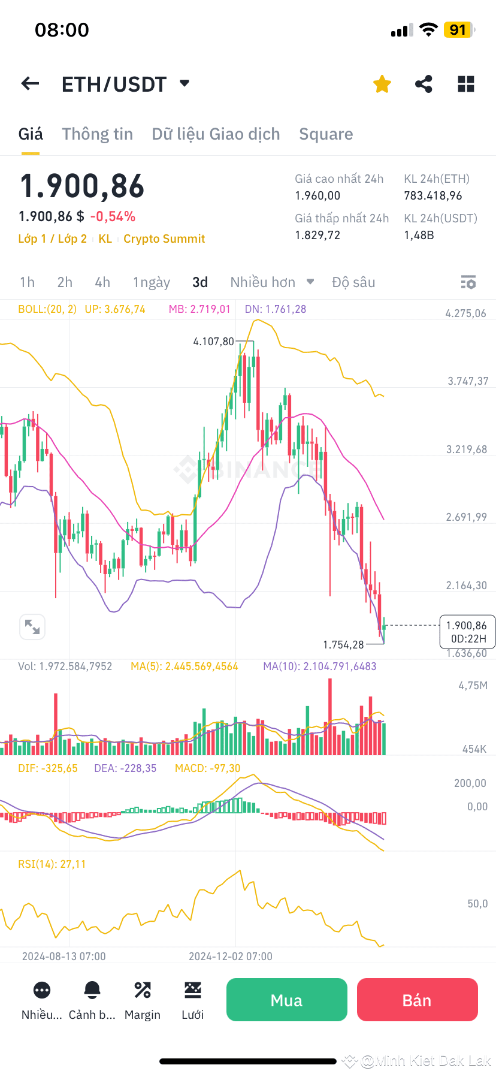496x1074 pixels.
Task: Open the Nhiều hơn timeframe dropdown
Action: point(272,282)
